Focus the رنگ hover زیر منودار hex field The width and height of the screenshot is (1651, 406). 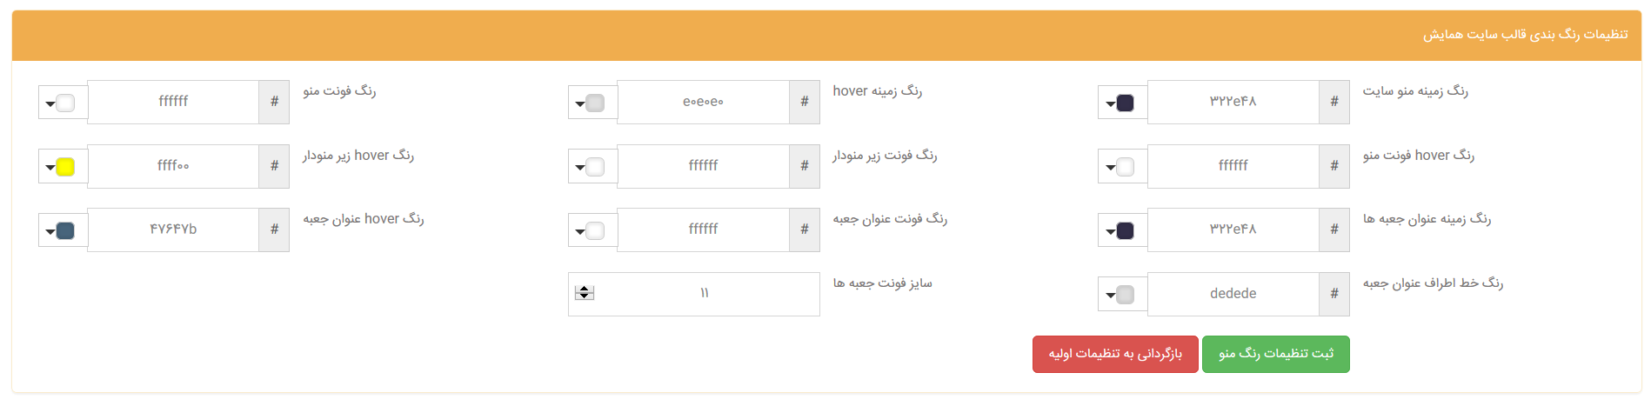(x=173, y=166)
